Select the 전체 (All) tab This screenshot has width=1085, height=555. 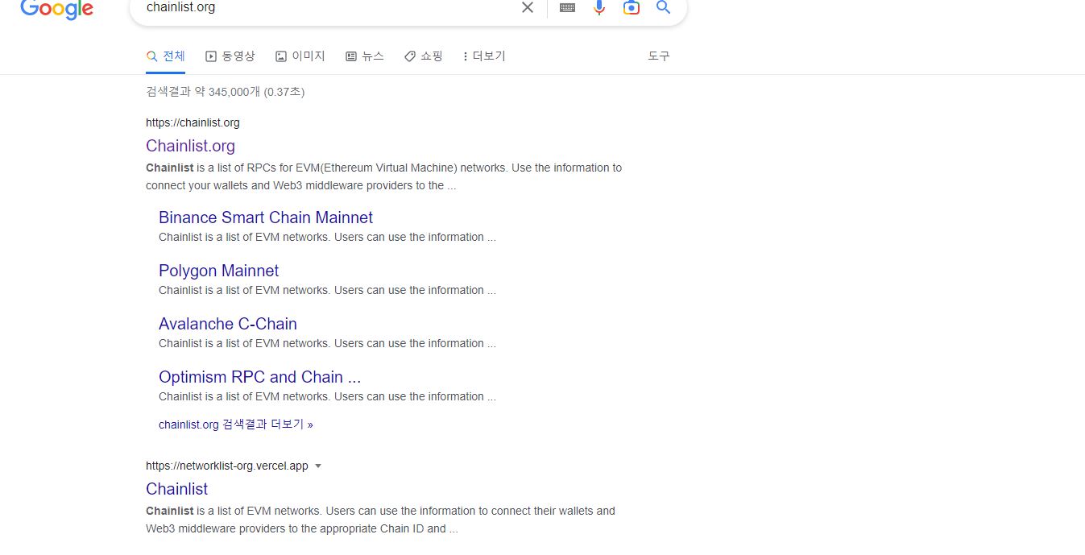coord(166,56)
